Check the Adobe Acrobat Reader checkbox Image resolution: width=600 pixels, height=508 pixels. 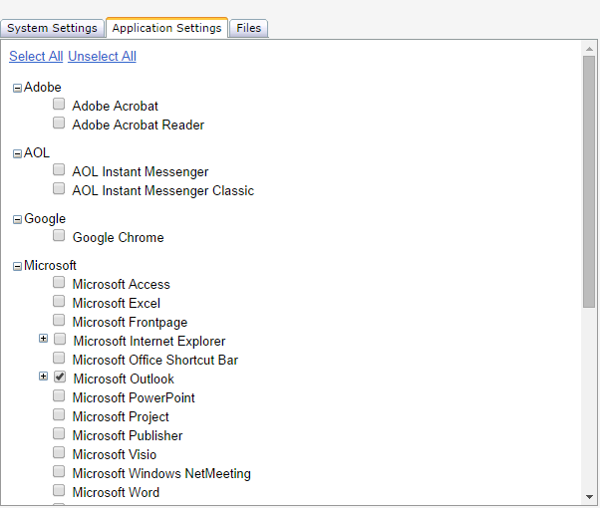59,123
